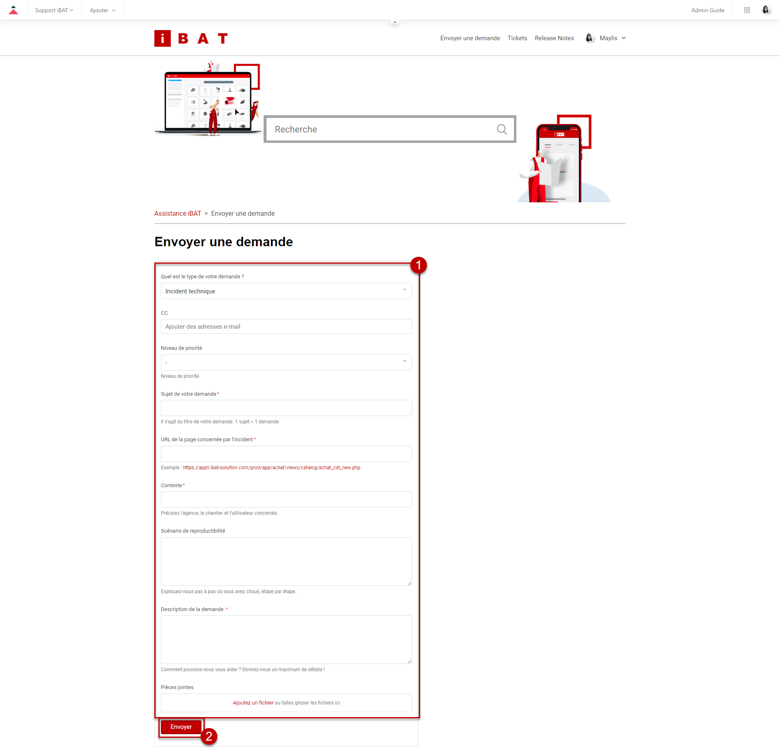
Task: Collapse the top bar arrow handle
Action: pos(395,22)
